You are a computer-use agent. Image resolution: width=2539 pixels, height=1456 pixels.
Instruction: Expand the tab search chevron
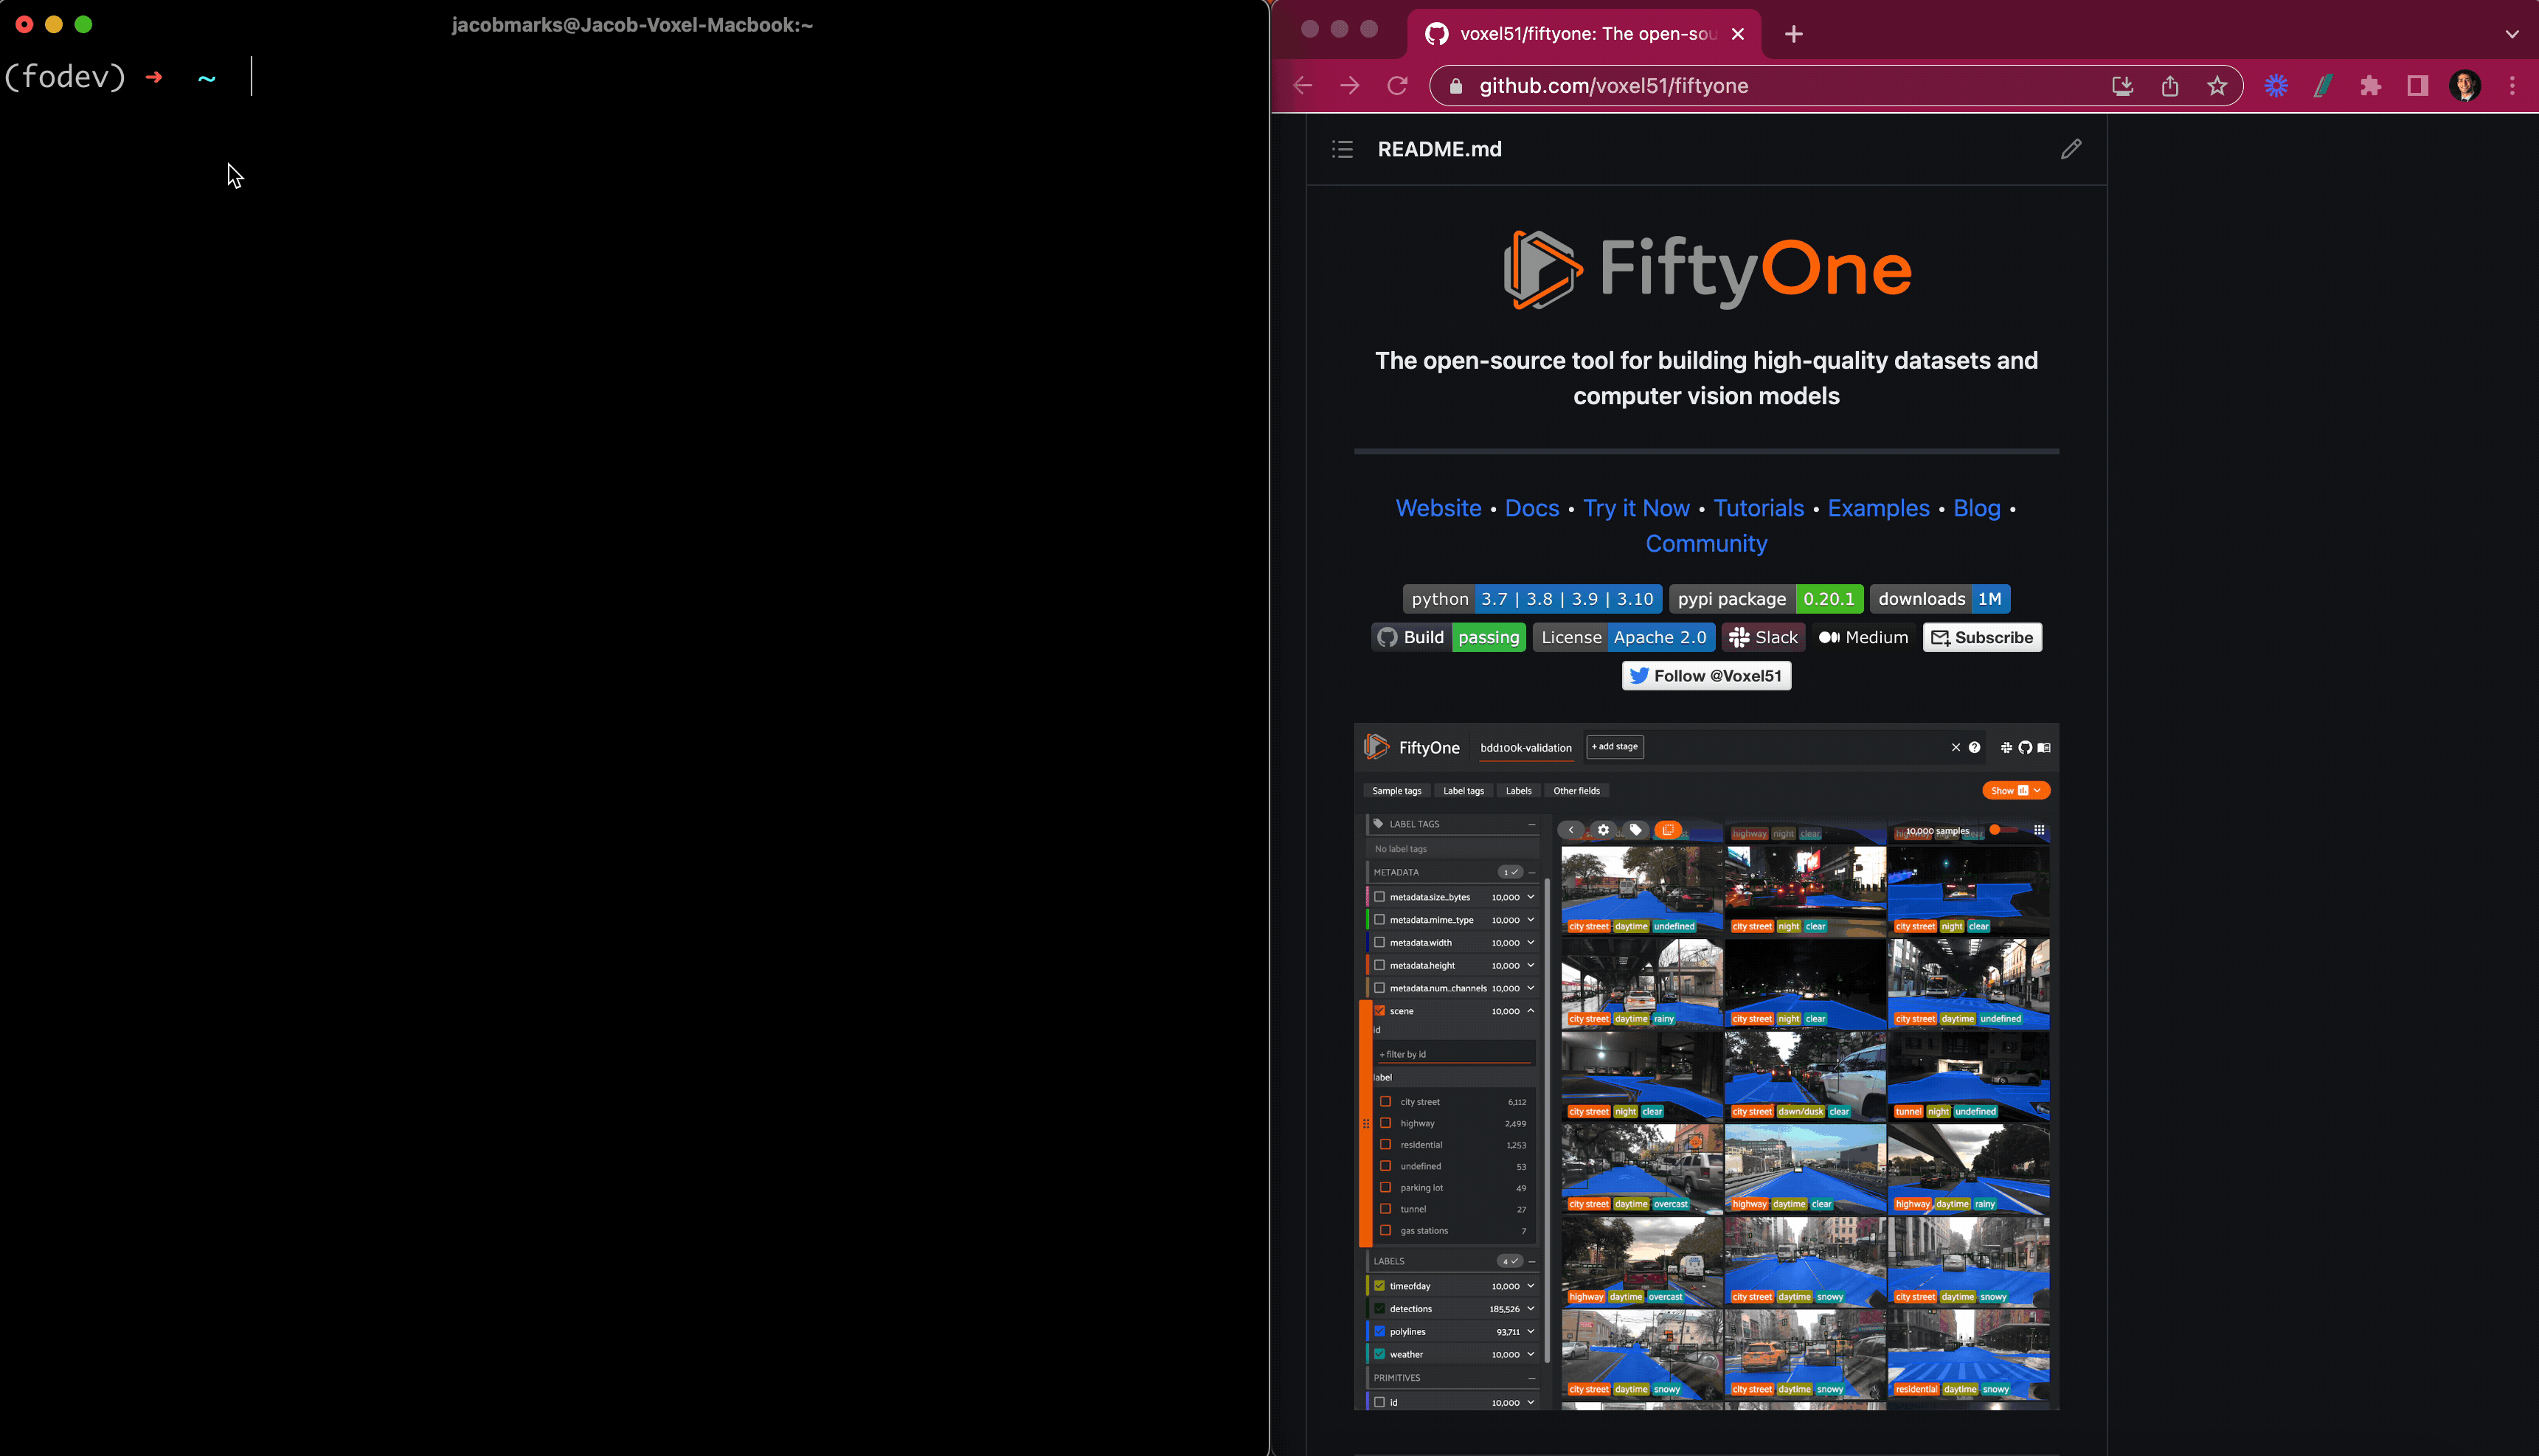tap(2512, 34)
